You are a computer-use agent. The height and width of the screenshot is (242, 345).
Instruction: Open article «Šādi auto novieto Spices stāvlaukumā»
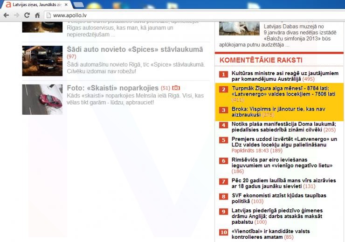click(135, 49)
